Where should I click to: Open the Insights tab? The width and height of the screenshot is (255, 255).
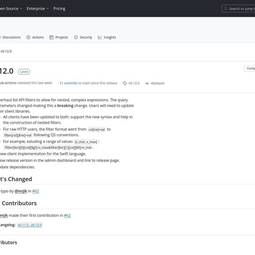[107, 37]
